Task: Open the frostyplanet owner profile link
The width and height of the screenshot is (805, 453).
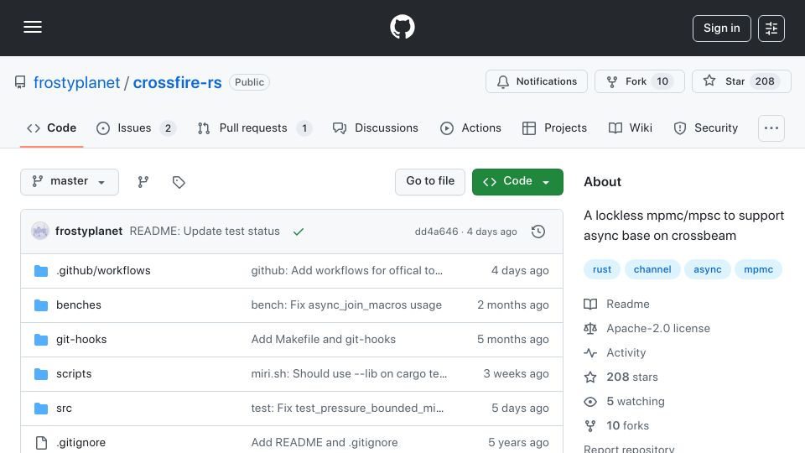Action: [76, 82]
